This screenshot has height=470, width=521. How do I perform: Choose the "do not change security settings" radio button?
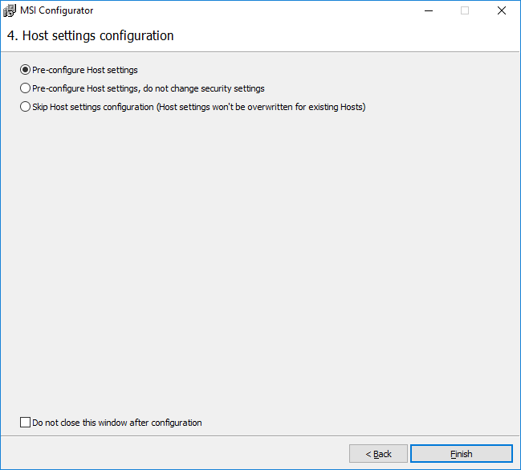[25, 88]
